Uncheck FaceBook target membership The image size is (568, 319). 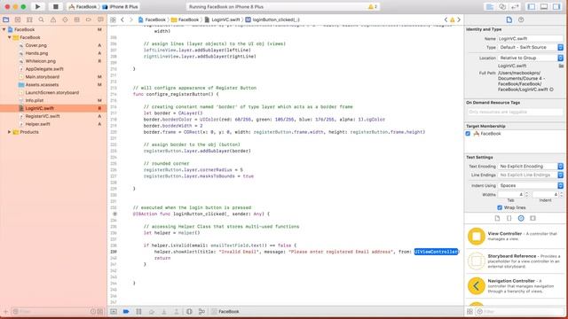coord(468,134)
